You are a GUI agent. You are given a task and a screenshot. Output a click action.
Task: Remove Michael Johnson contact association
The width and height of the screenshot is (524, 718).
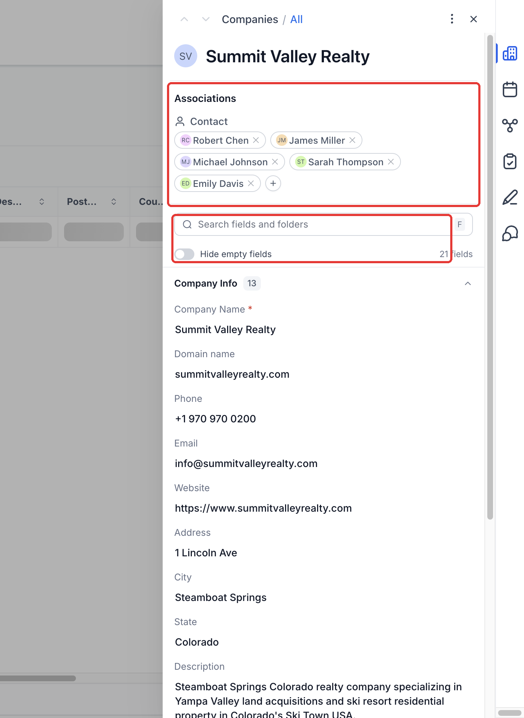click(x=275, y=162)
